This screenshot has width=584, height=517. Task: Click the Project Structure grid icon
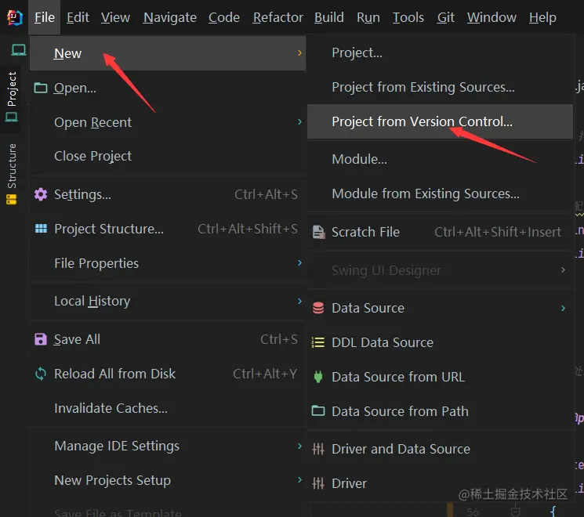point(41,229)
